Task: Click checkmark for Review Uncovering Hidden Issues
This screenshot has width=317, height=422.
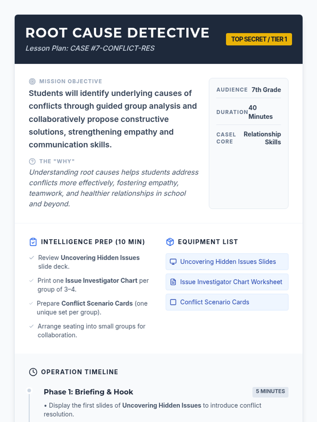Action: tap(32, 258)
